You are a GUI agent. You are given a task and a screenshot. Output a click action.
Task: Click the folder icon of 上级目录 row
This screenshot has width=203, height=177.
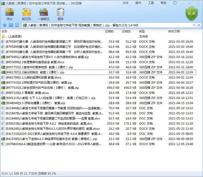(3, 37)
